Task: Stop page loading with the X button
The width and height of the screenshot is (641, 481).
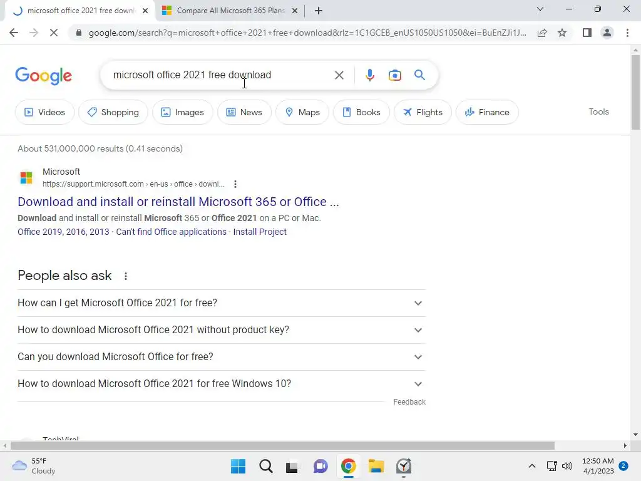Action: 54,33
